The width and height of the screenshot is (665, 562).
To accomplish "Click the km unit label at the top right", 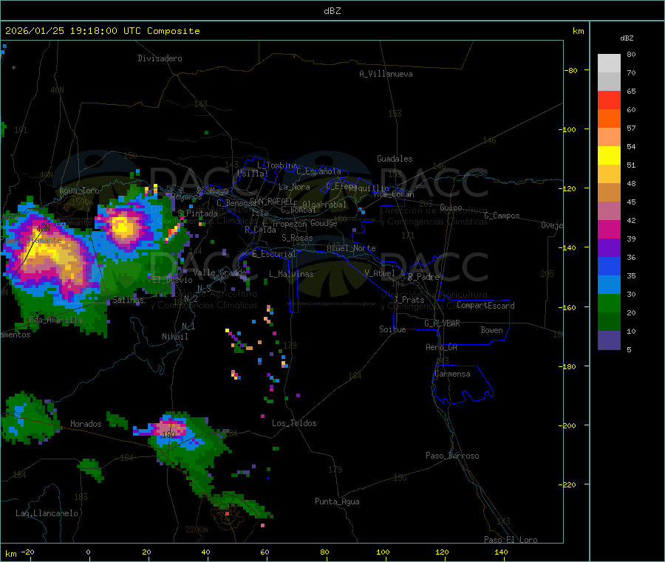I will click(x=578, y=31).
